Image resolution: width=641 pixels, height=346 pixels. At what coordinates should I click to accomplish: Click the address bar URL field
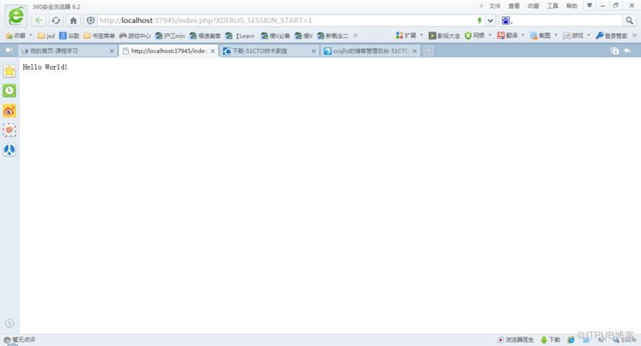coord(286,20)
